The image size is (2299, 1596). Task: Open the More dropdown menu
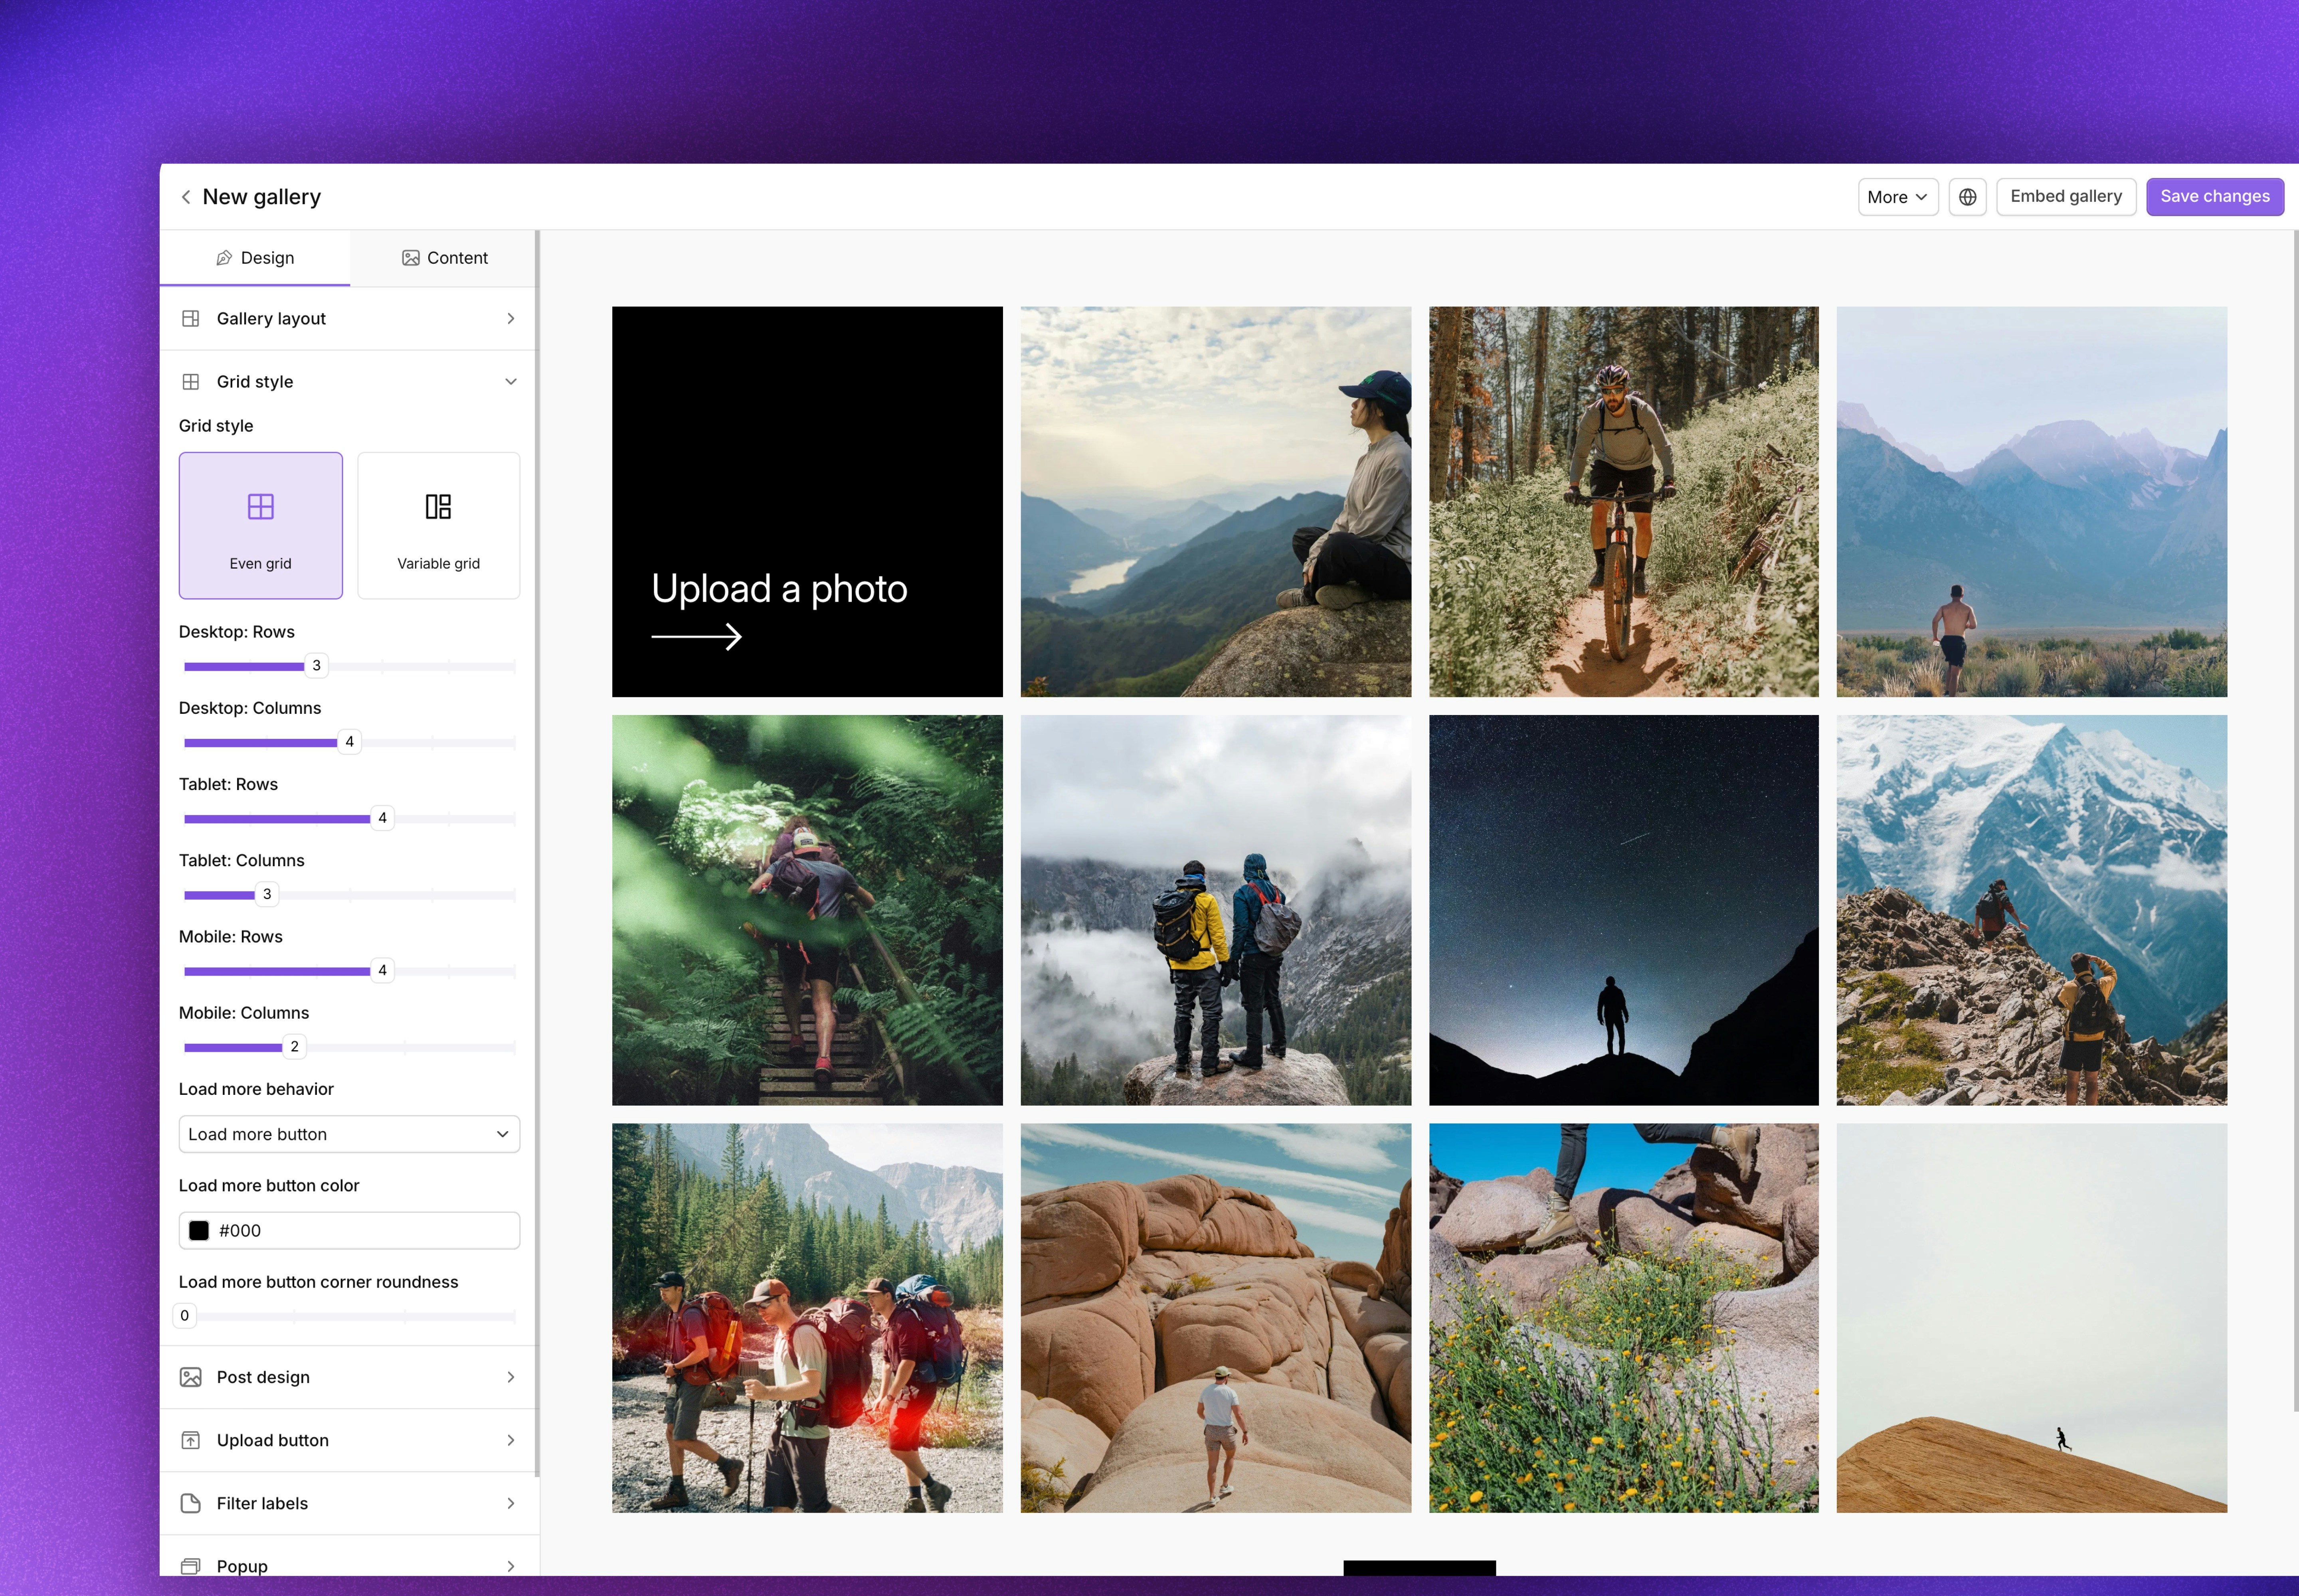tap(1896, 196)
